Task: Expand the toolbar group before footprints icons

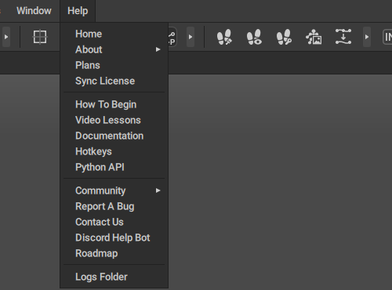Action: pos(191,37)
